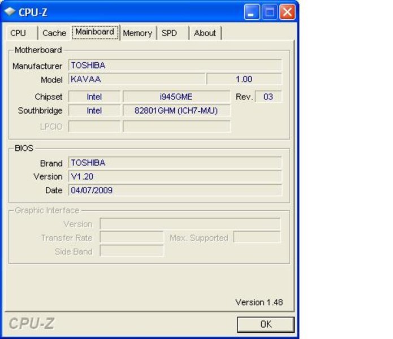Click the CPU-Z title bar icon
Screen dimensions: 393x339
tap(10, 11)
